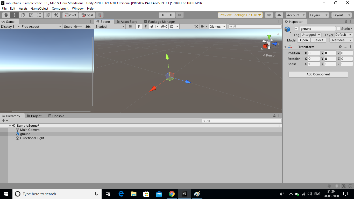
Task: Select the Rect tool in the toolbar
Action: 39,15
